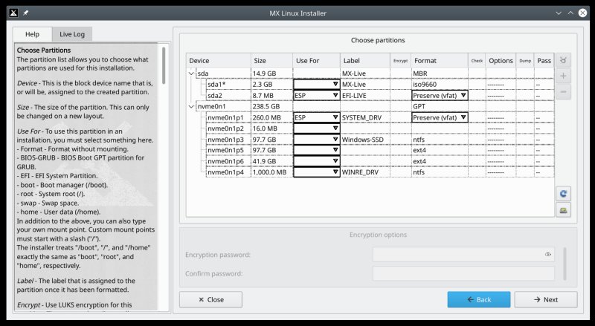Open Use For dropdown for nvme0n1p5

coord(317,150)
